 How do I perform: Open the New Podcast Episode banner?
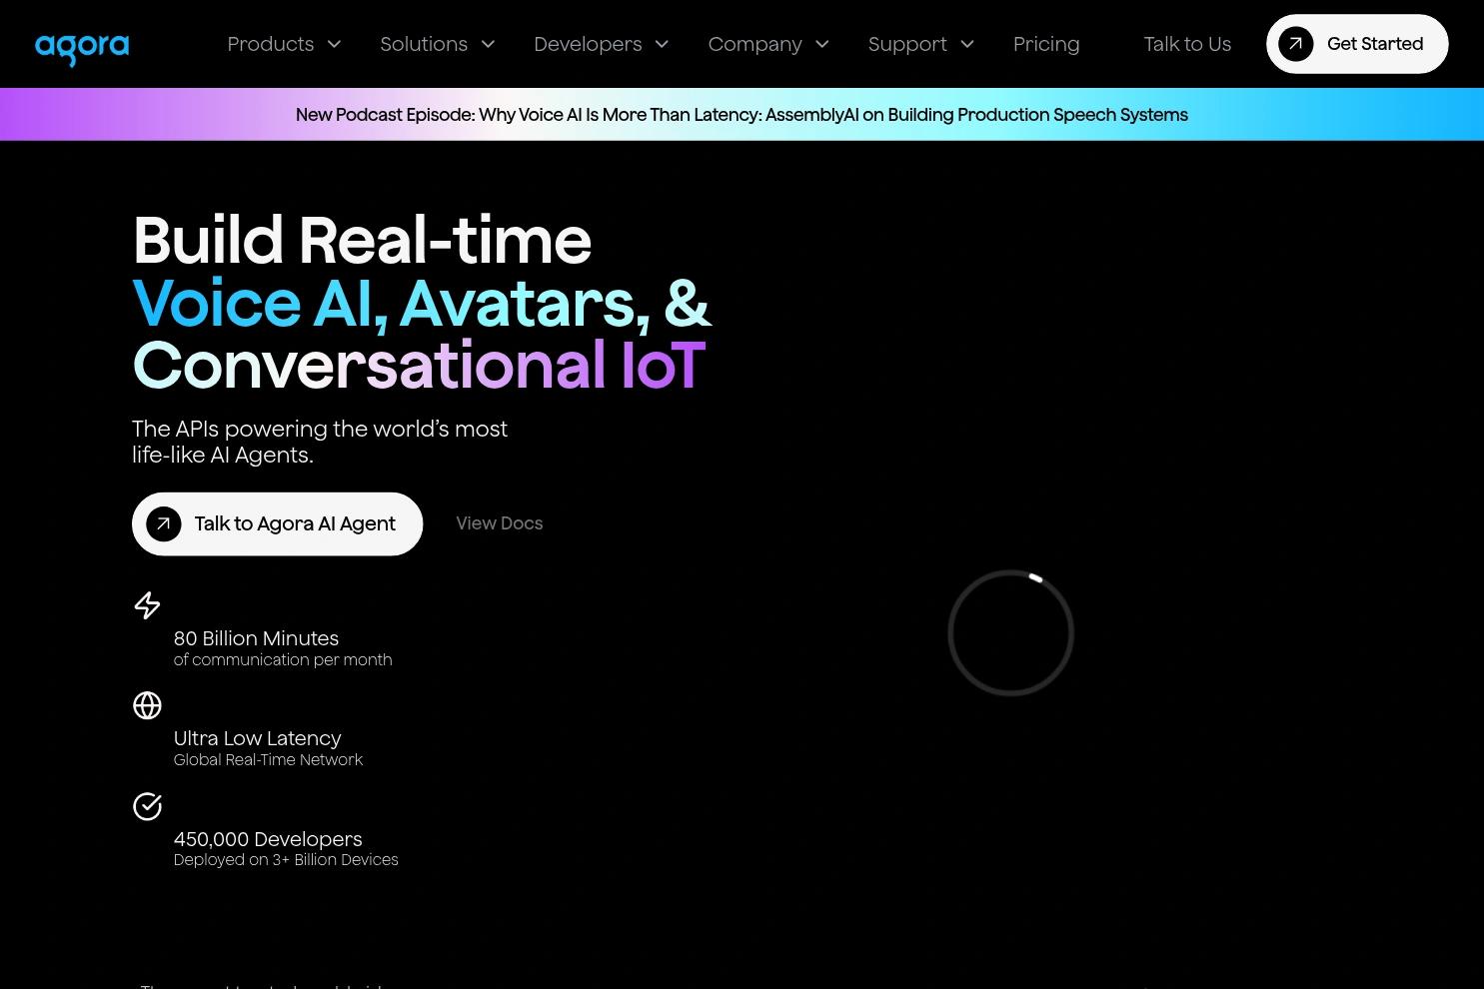[742, 115]
